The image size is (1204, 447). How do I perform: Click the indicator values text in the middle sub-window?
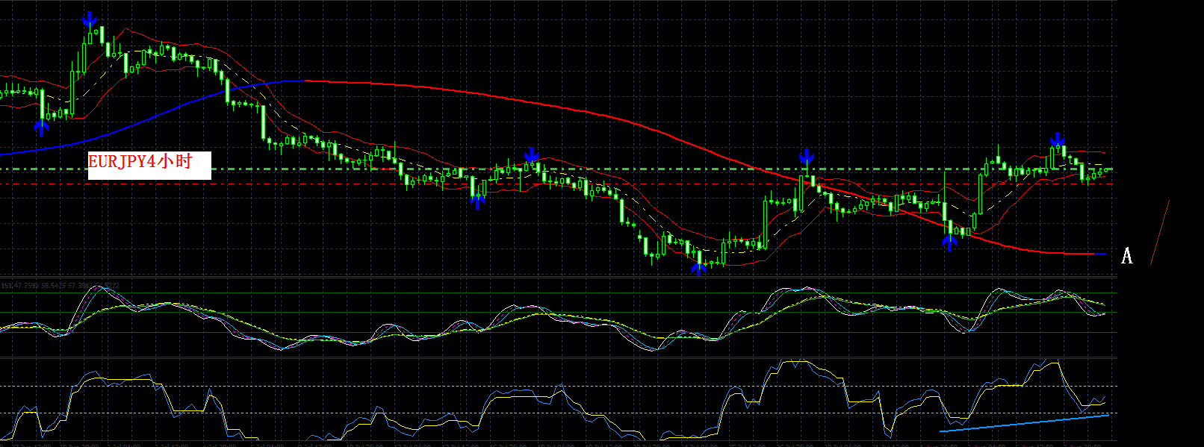tap(60, 285)
